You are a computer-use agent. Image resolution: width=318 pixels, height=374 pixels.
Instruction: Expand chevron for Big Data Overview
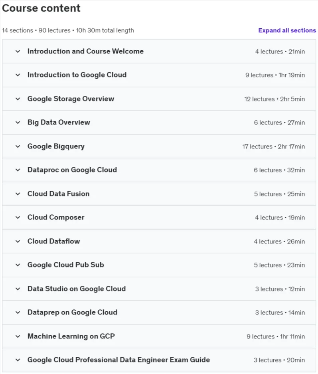click(18, 123)
